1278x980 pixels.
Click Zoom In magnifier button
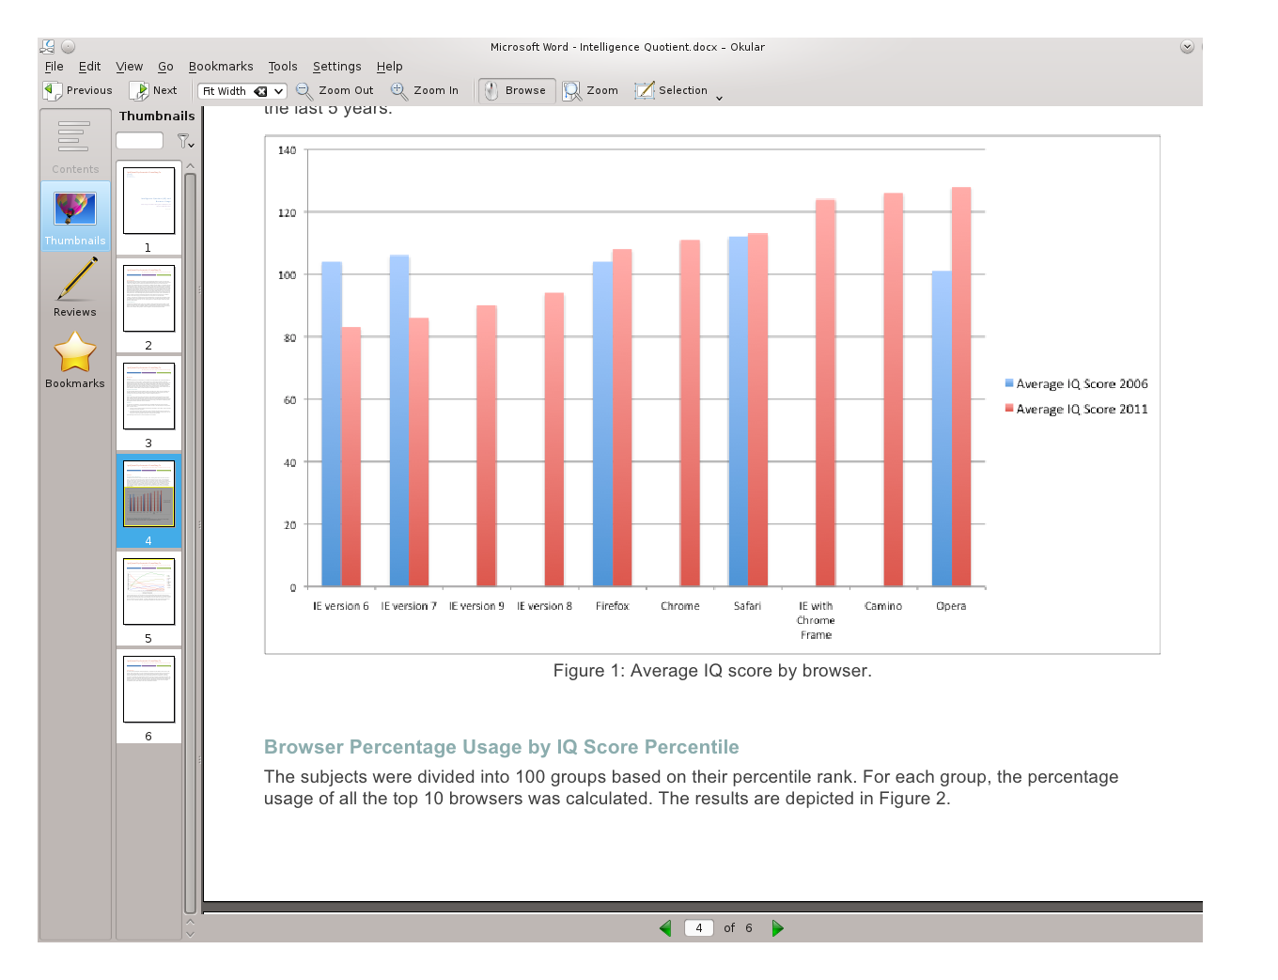tap(425, 90)
